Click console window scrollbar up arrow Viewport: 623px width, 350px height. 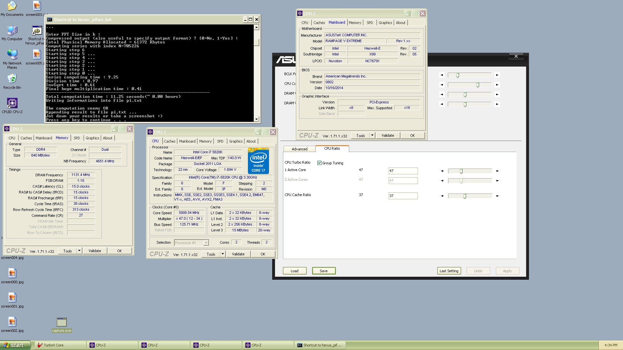click(x=256, y=27)
